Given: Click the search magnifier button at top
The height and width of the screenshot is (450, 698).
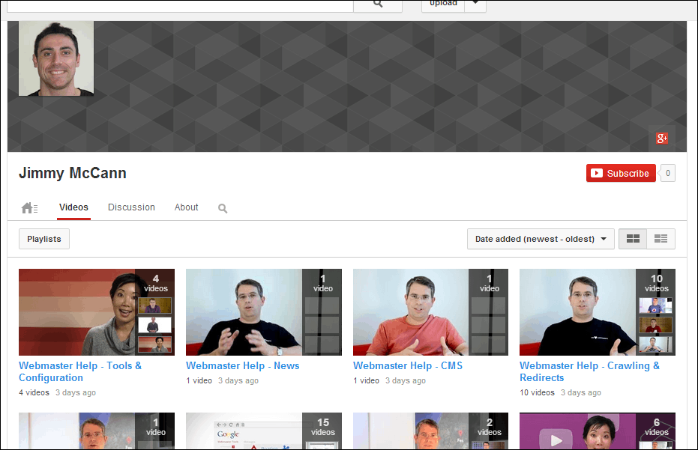Looking at the screenshot, I should pyautogui.click(x=378, y=4).
